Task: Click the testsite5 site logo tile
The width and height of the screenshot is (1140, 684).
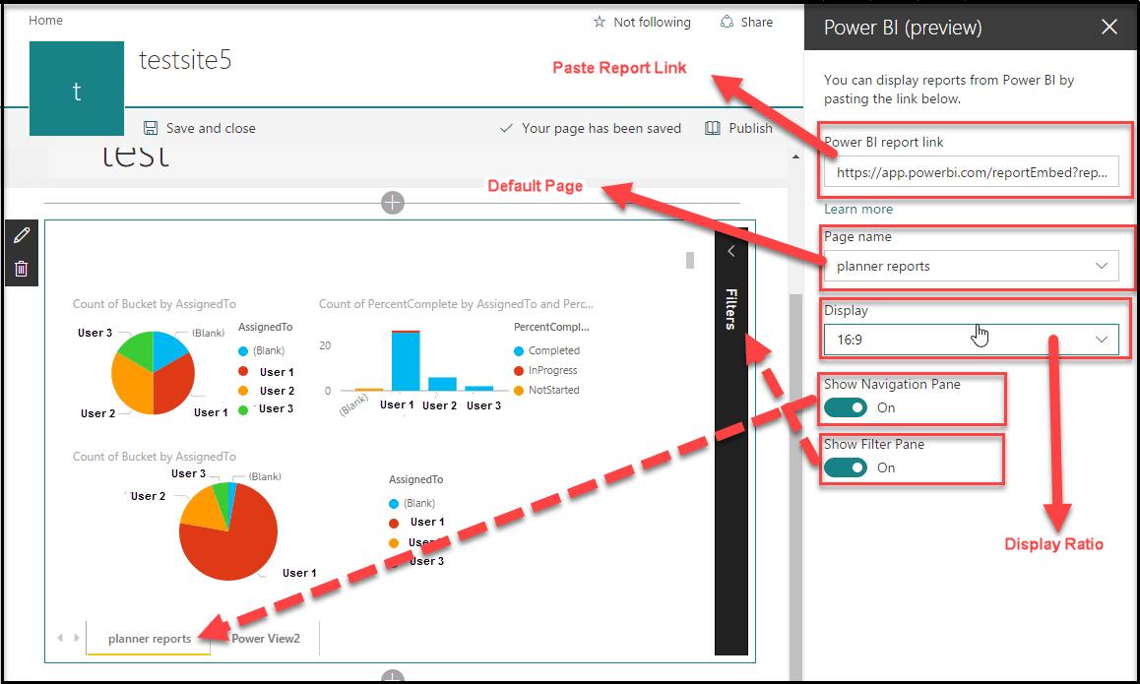Action: coord(77,89)
